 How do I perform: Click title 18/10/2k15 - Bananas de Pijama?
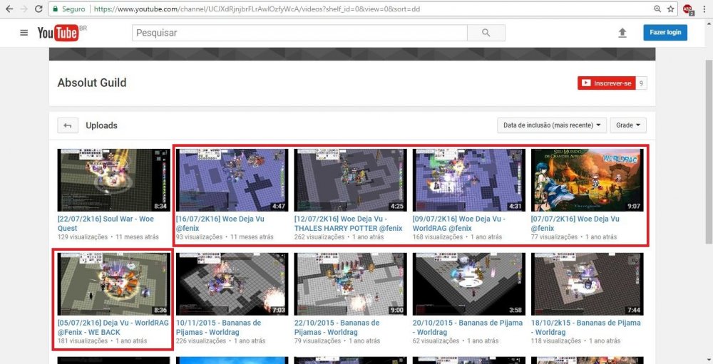click(x=586, y=327)
